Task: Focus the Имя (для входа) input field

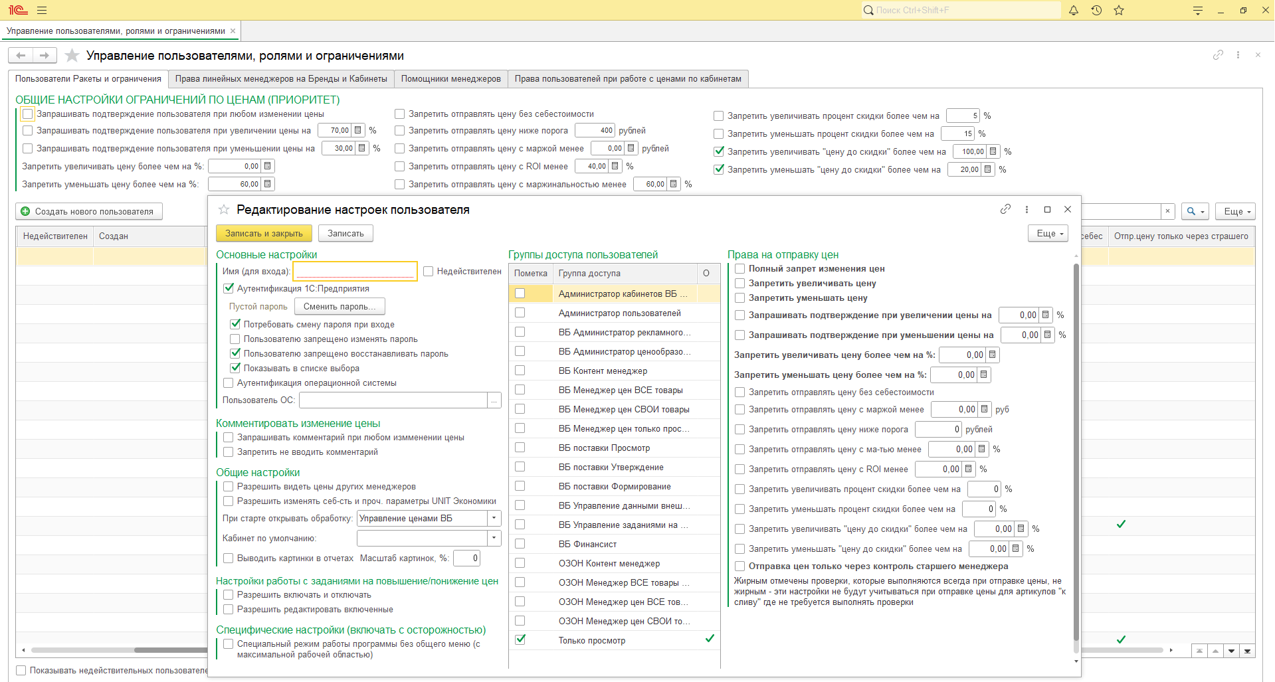Action: [355, 271]
